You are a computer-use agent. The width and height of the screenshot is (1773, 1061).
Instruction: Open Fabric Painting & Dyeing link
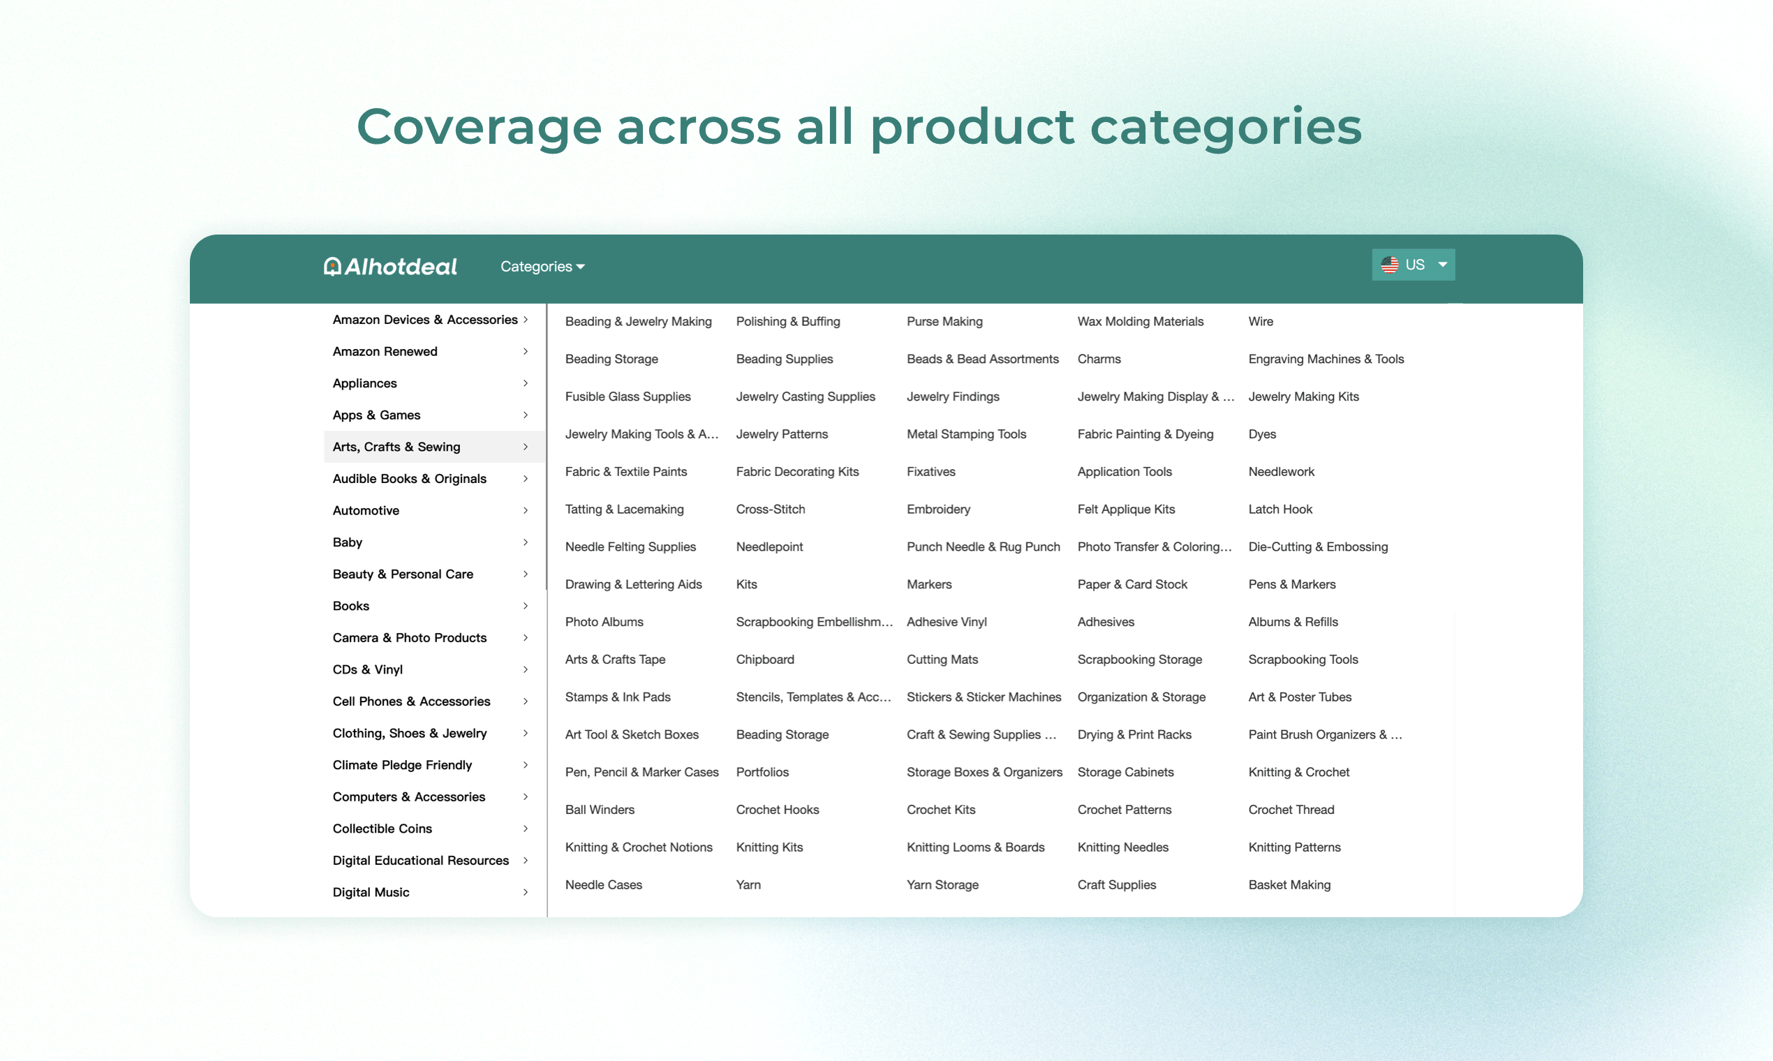point(1145,434)
